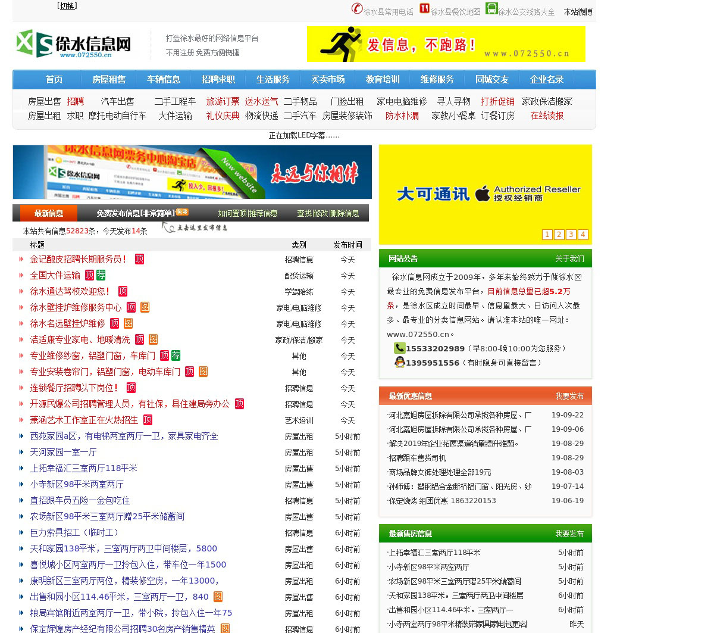714x633 pixels.
Task: Click the 礼仪庆典 category link
Action: 223,116
